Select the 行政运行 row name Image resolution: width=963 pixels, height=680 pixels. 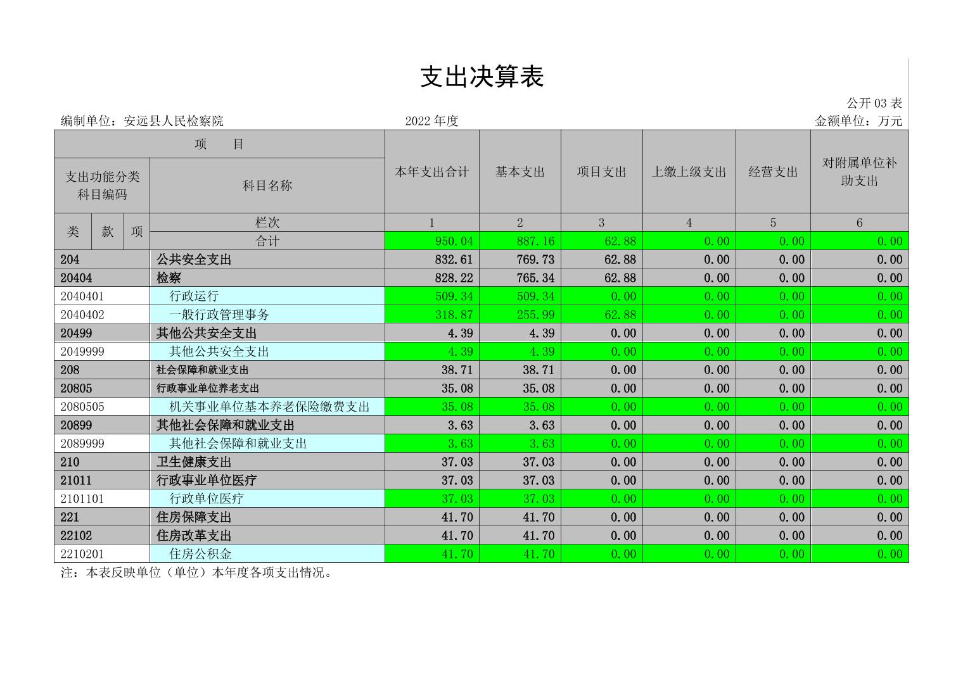pyautogui.click(x=267, y=296)
